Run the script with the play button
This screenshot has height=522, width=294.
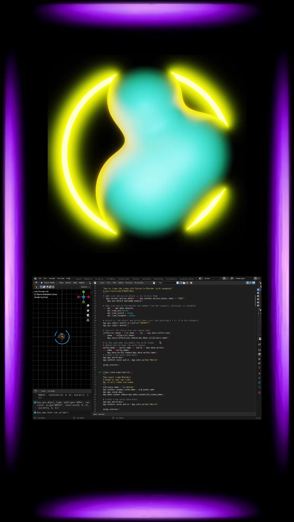click(191, 283)
